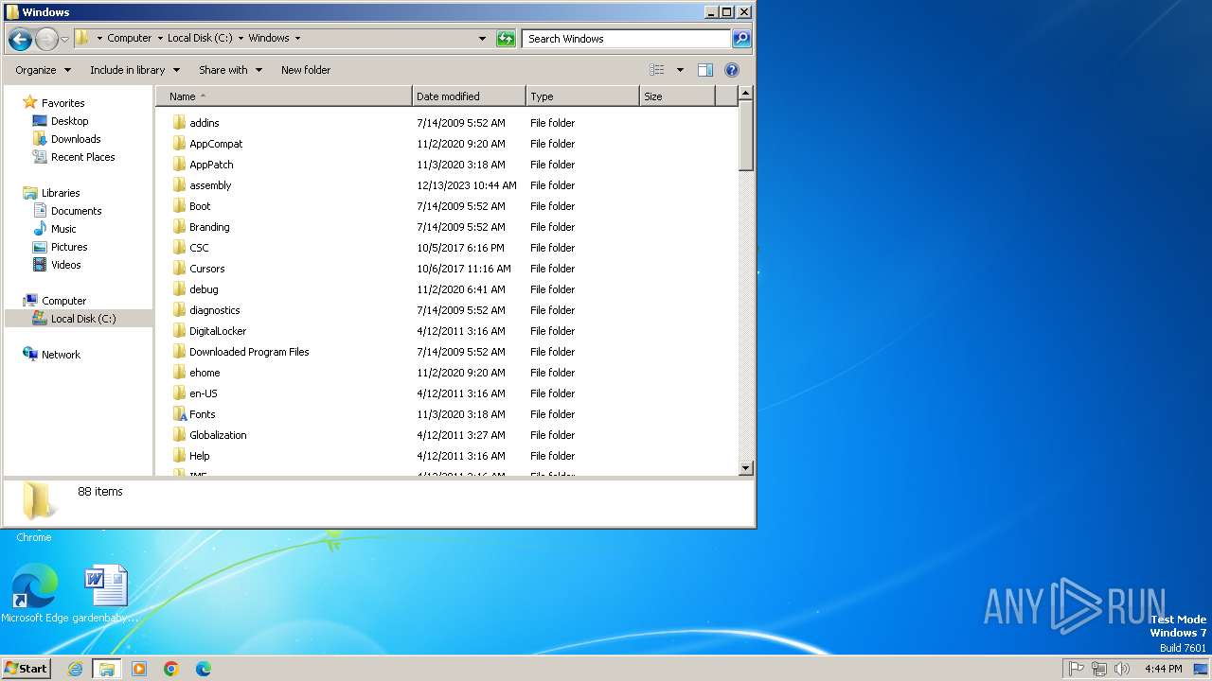The width and height of the screenshot is (1212, 681).
Task: Select Libraries in the navigation pane
Action: tap(61, 193)
